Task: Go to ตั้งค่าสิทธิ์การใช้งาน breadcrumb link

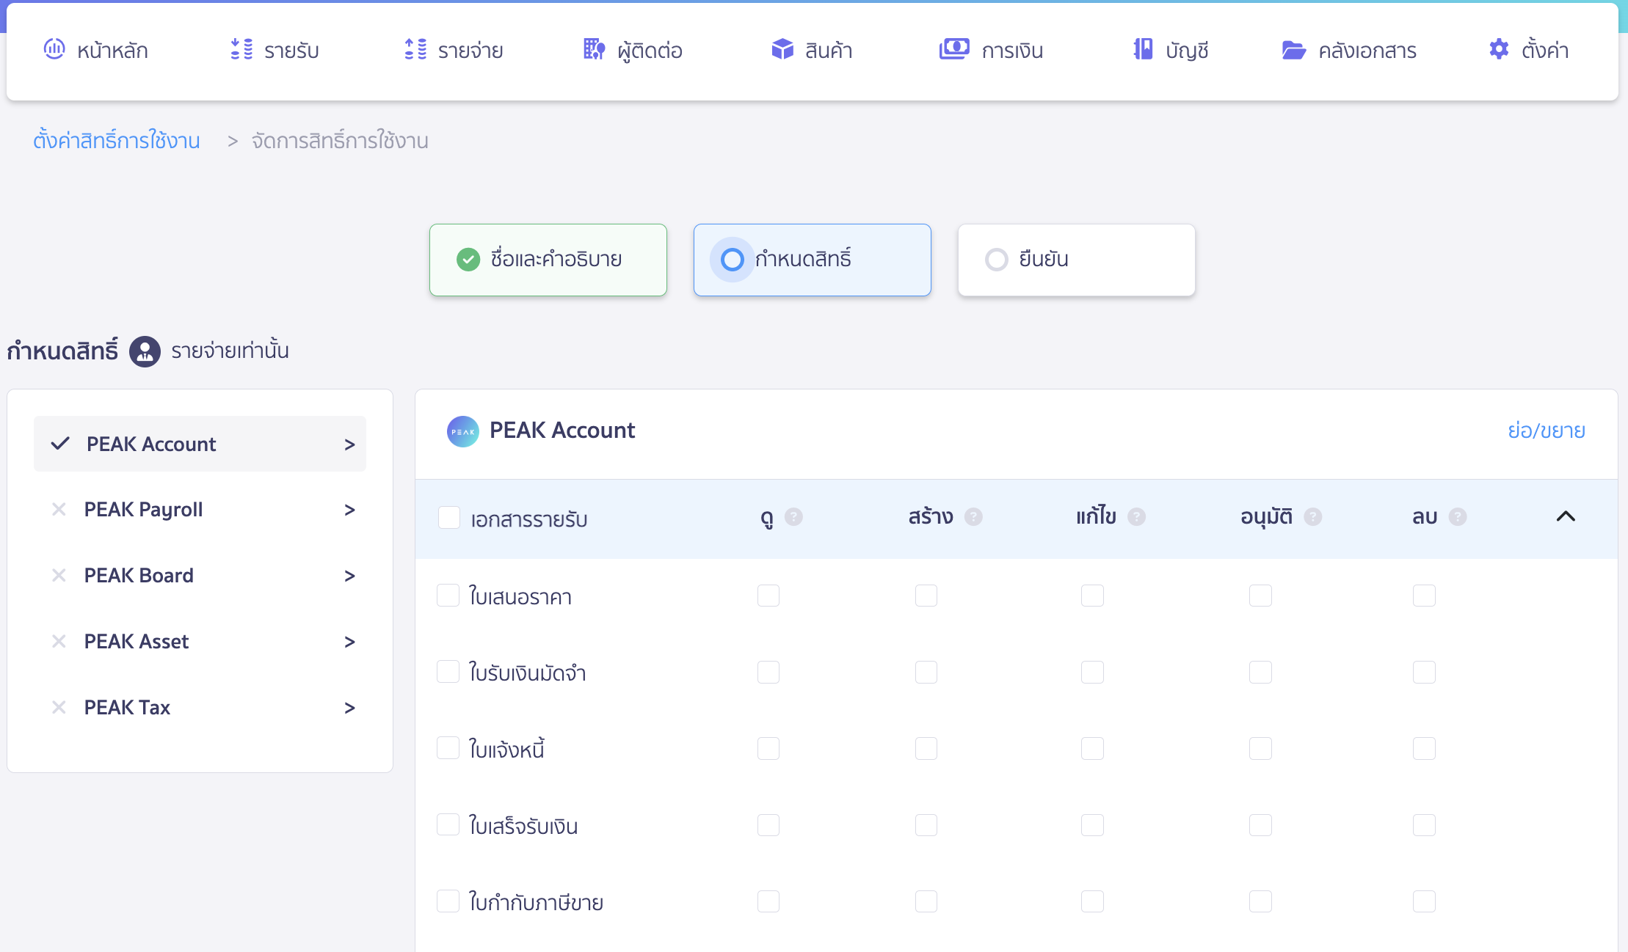Action: pyautogui.click(x=117, y=140)
